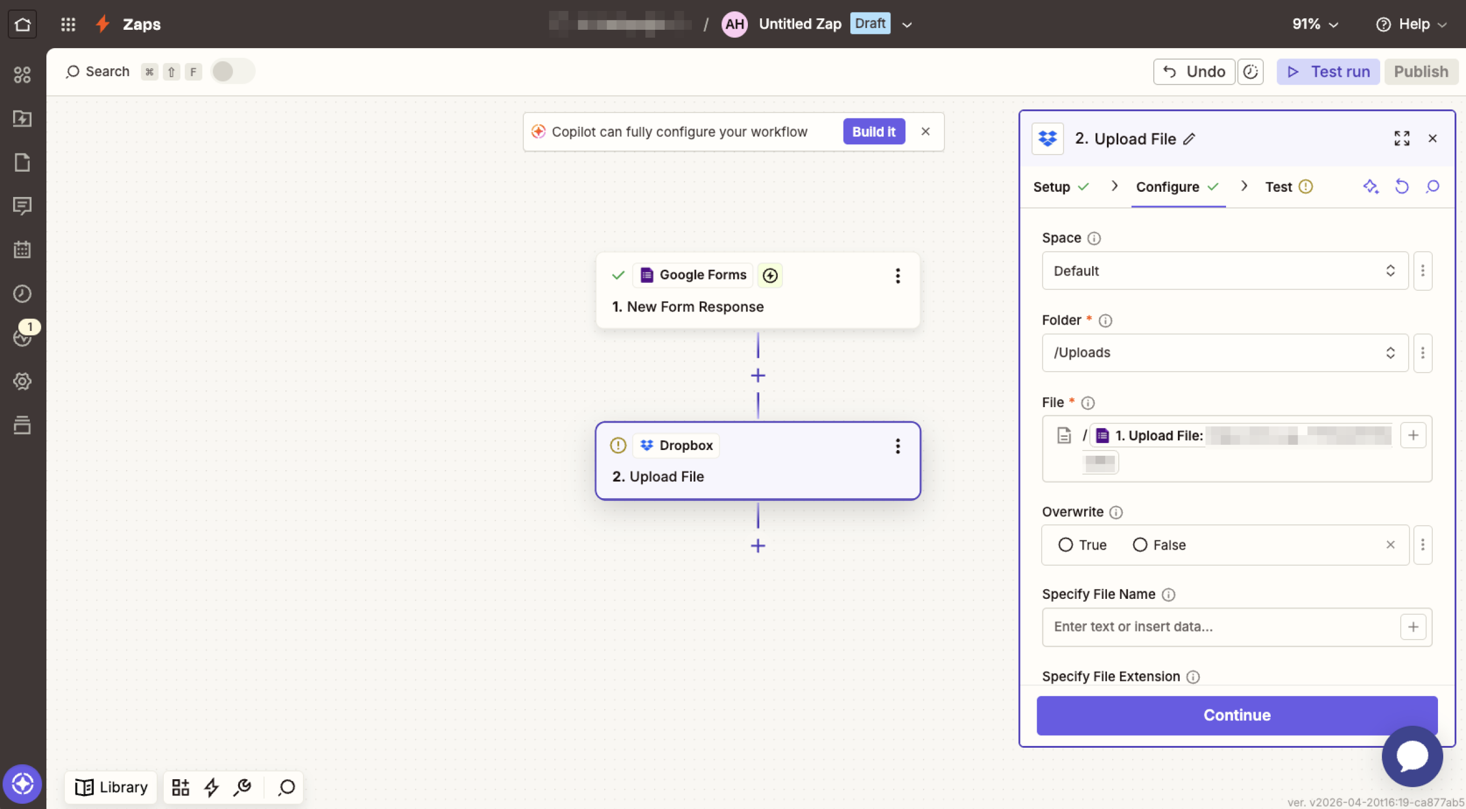Open the Library panel at the bottom
This screenshot has height=809, width=1466.
click(x=111, y=787)
